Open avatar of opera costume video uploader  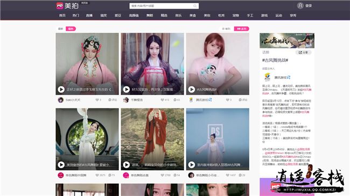(60, 100)
